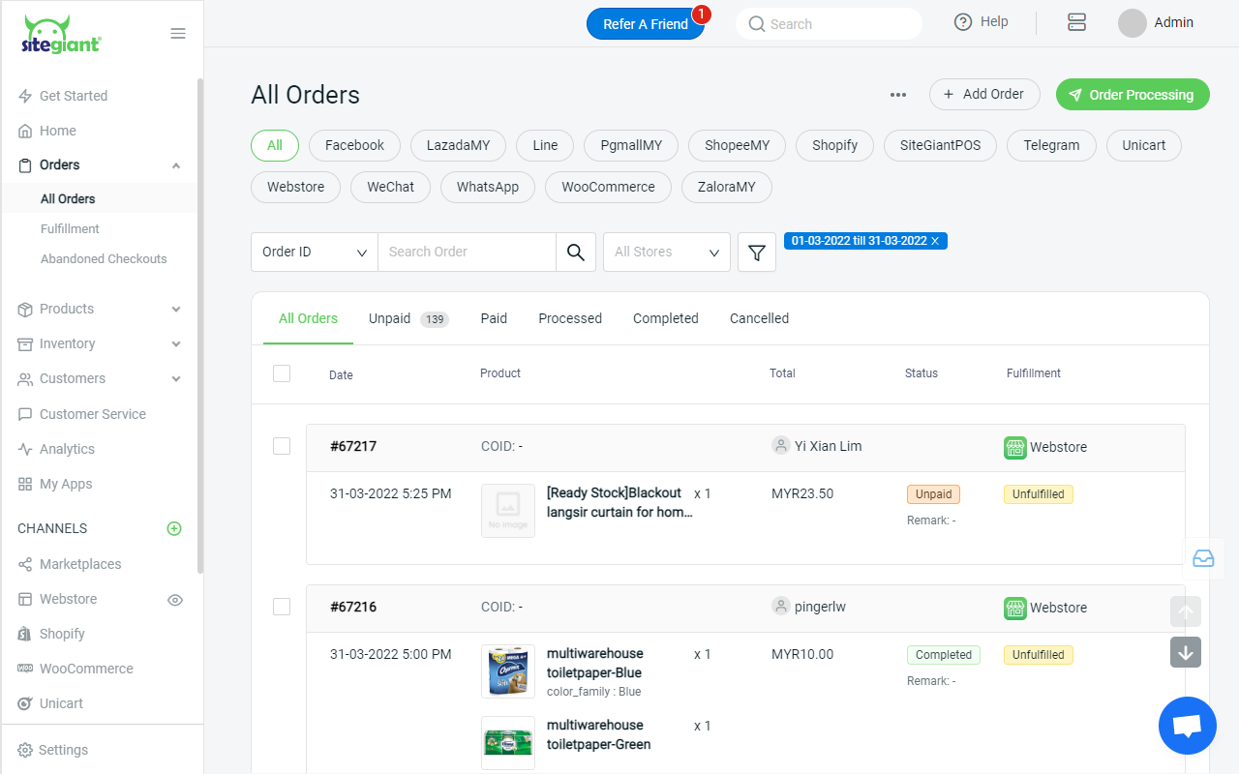This screenshot has height=774, width=1239.
Task: Expand the Products sidebar menu
Action: [x=176, y=310]
